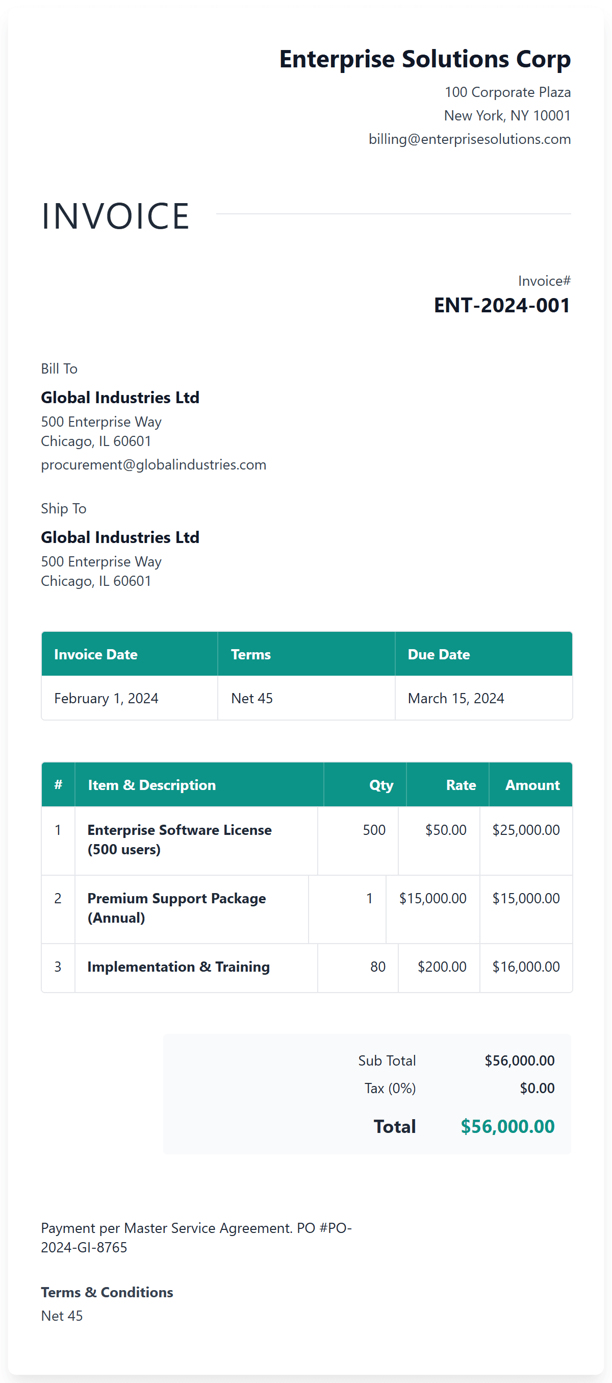The image size is (612, 1383).
Task: Click the # column header
Action: 58,785
